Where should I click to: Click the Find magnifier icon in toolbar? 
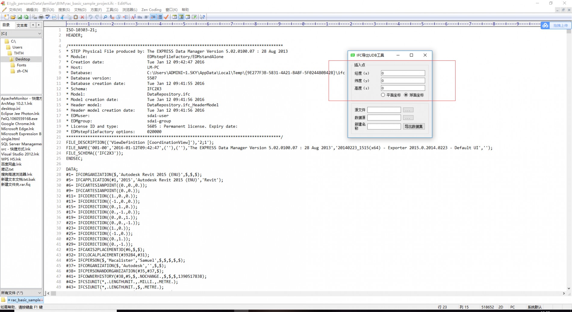tap(105, 17)
